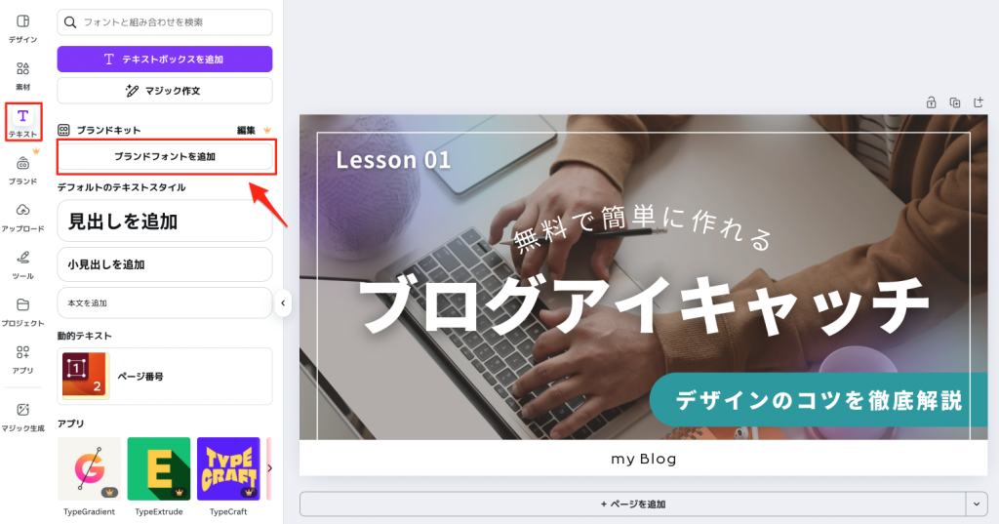Open the マジック生成 panel

(x=23, y=417)
